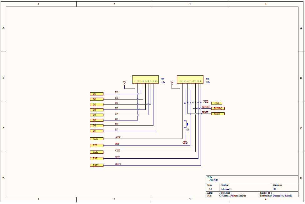
Task: Click the D3 net label on wire
Action: click(117, 108)
